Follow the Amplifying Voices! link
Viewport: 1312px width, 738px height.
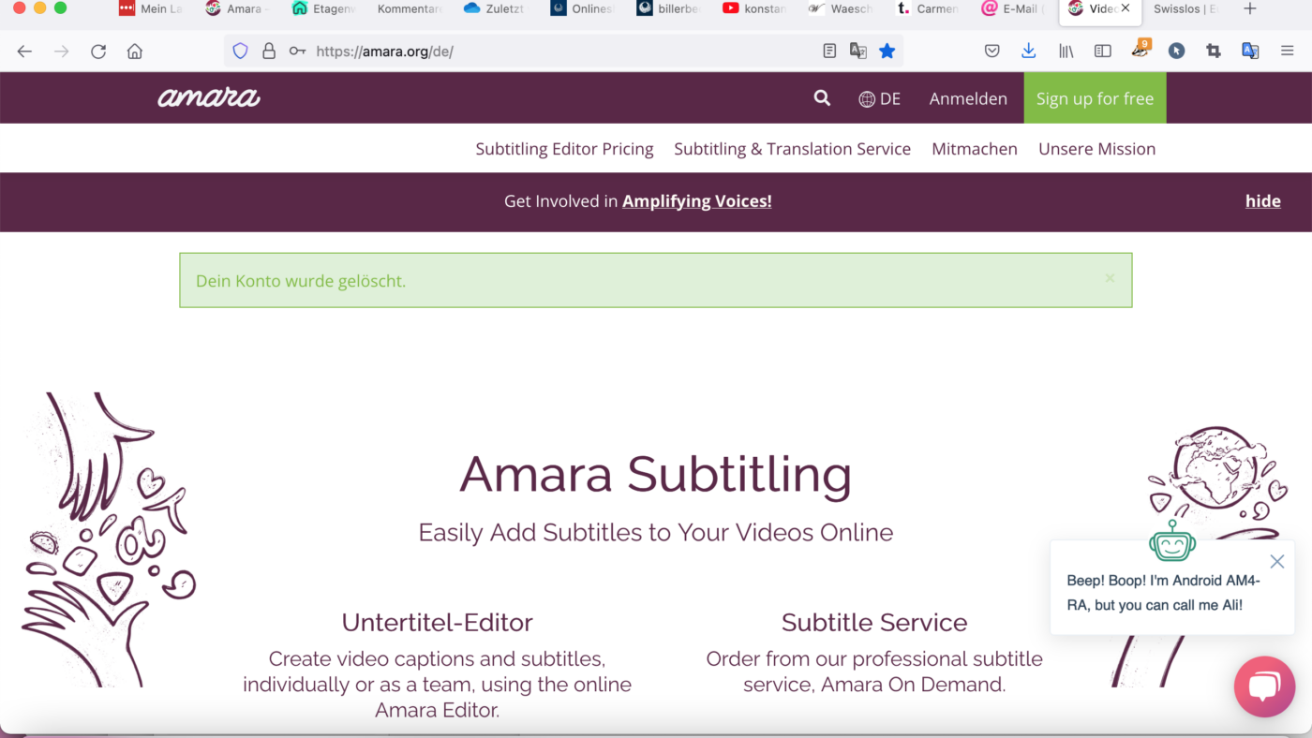697,201
